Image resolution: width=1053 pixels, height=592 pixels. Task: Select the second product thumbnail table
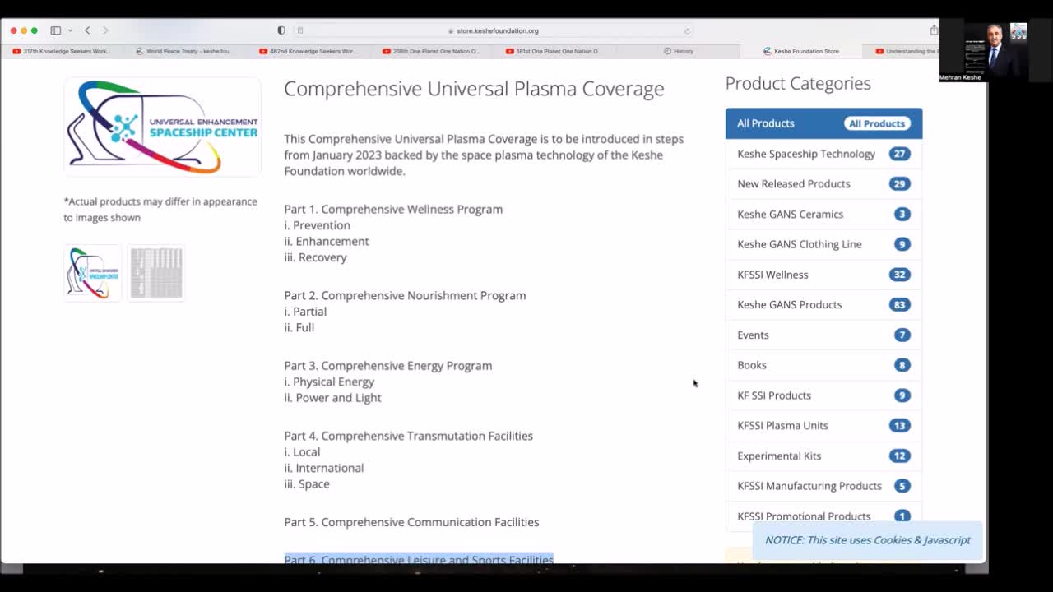(156, 273)
